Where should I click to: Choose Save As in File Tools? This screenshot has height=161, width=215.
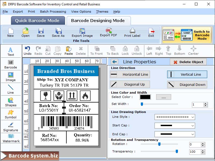(x=58, y=32)
